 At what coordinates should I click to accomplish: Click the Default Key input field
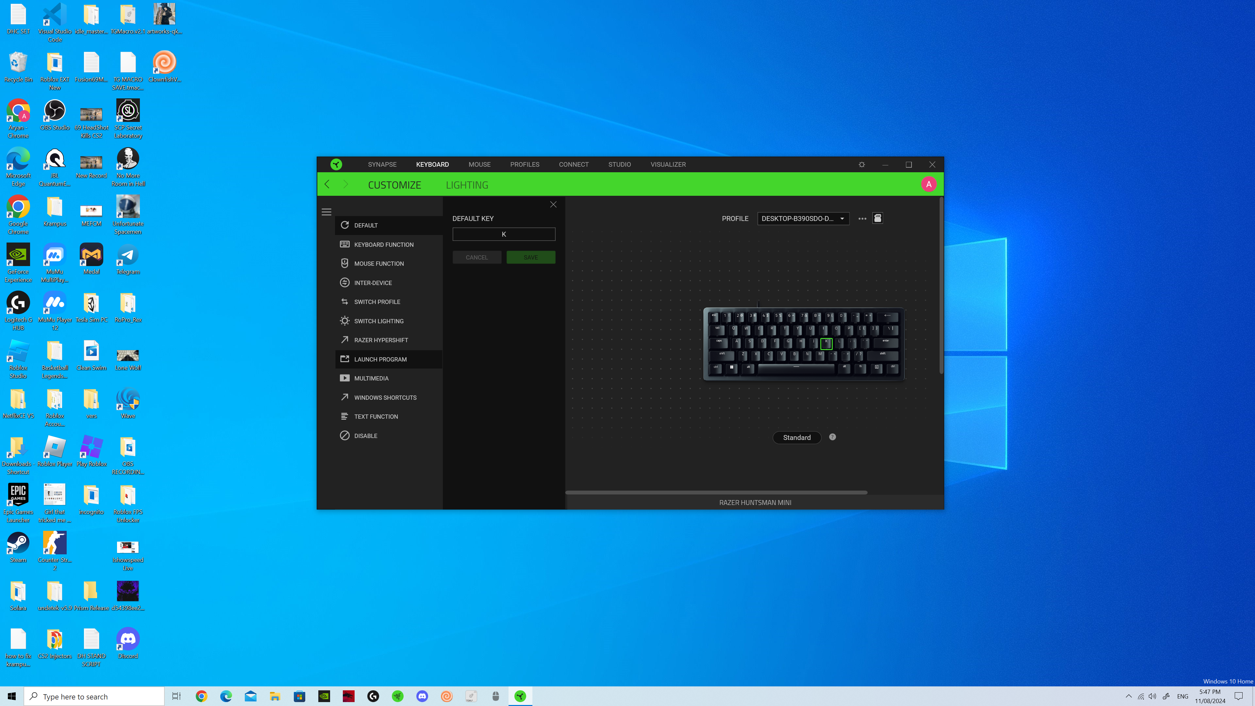click(x=503, y=234)
